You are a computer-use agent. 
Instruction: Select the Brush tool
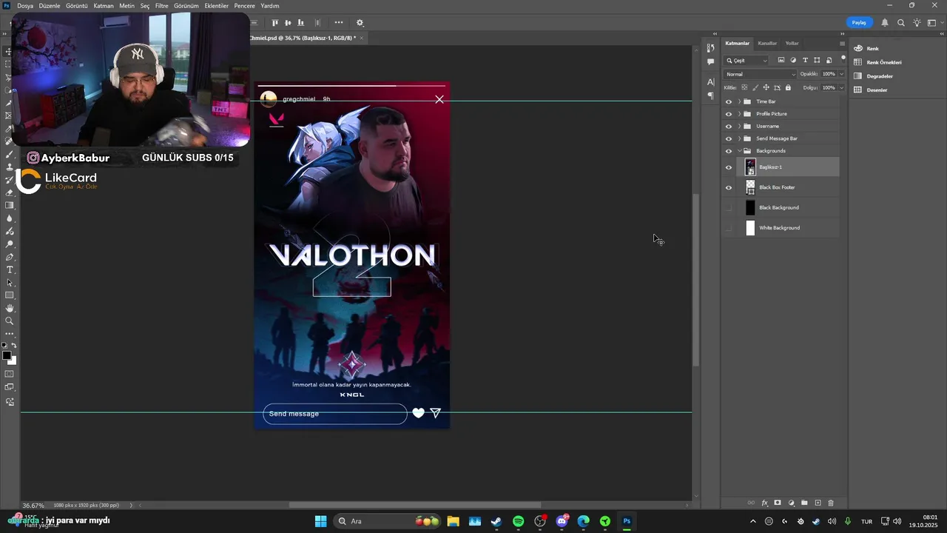coord(10,154)
